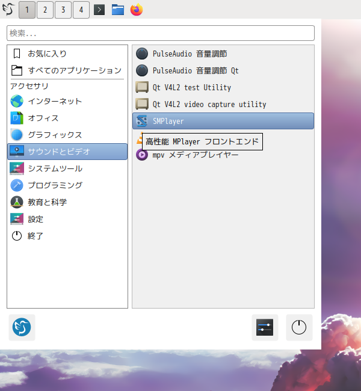Click the sliders icon for システムツール
The image size is (361, 391).
tap(17, 168)
